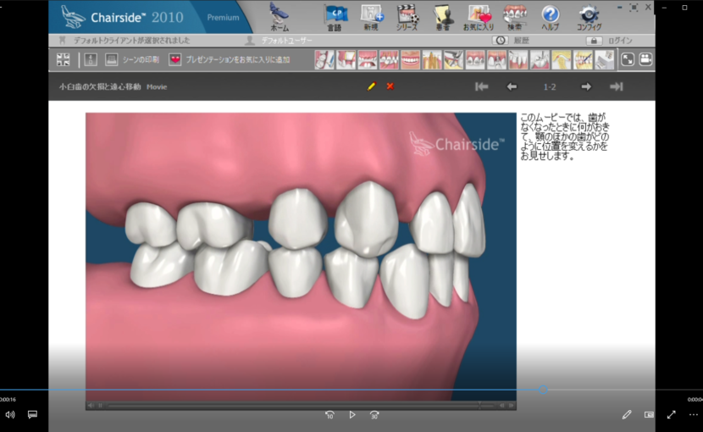Click the fullscreen expand icon in Chairside toolbar
Viewport: 703px width, 432px height.
click(x=628, y=59)
